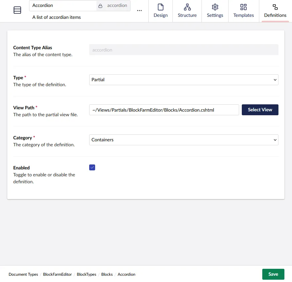Open the three-dots more actions menu

[139, 11]
